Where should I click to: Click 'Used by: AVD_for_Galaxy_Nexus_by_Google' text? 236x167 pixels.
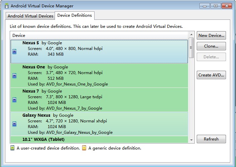pyautogui.click(x=70, y=132)
